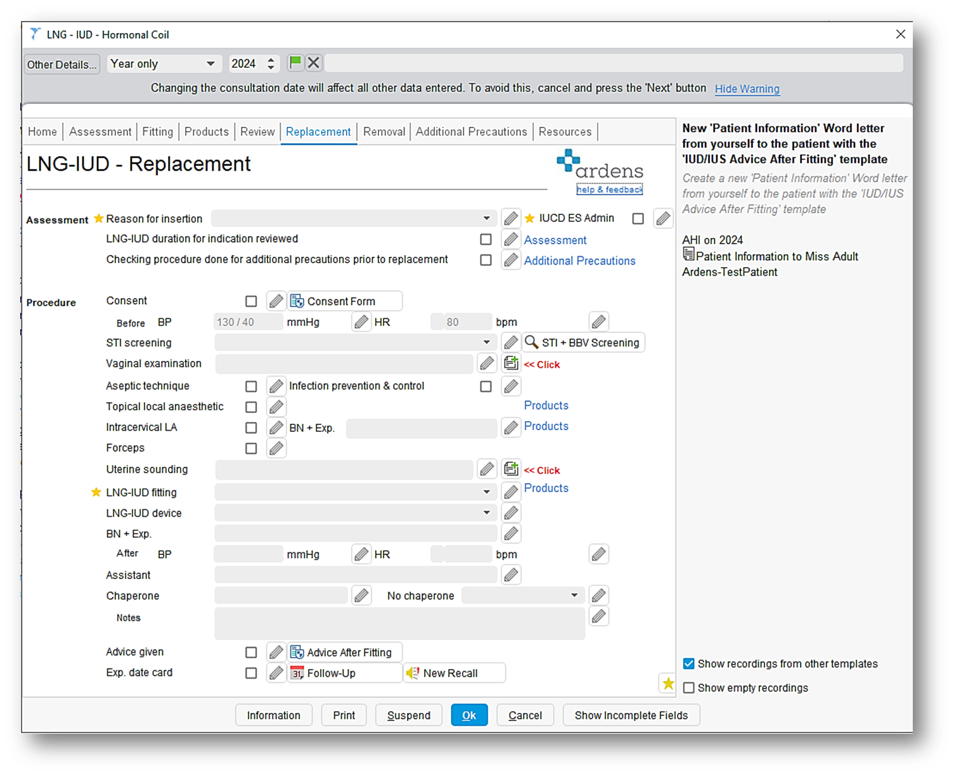Screen dimensions: 954x775
Task: Tick the Forceps checkbox
Action: point(251,448)
